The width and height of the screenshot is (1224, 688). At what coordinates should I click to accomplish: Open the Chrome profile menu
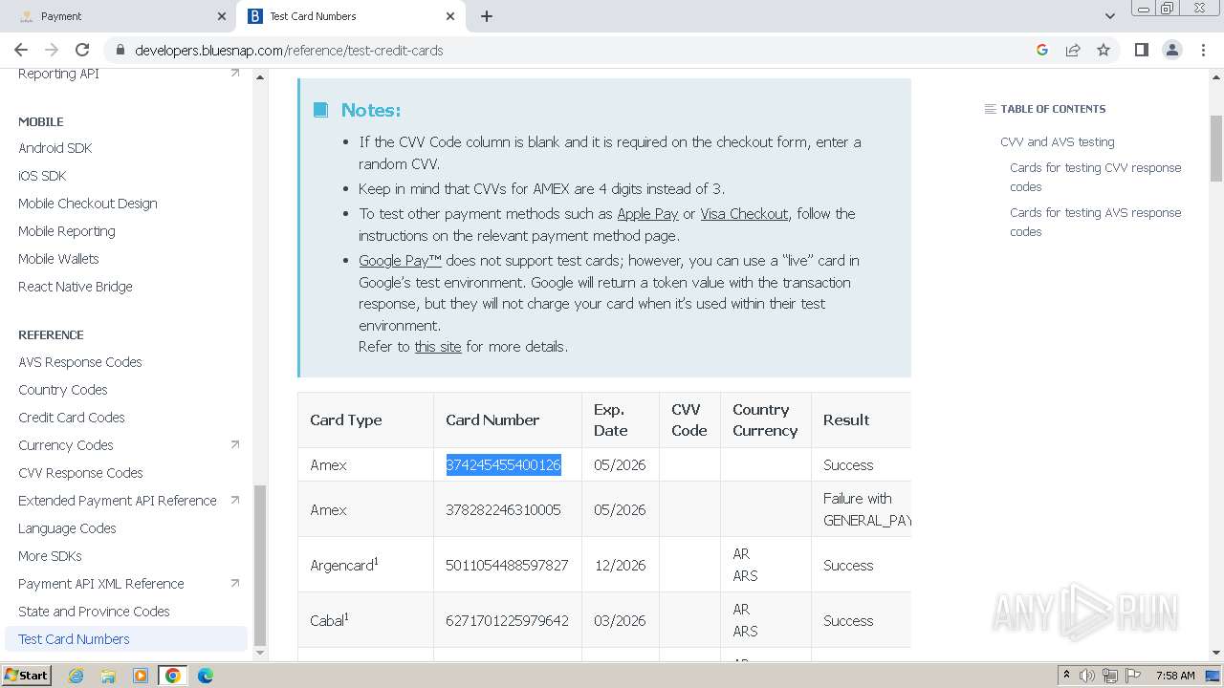coord(1171,50)
